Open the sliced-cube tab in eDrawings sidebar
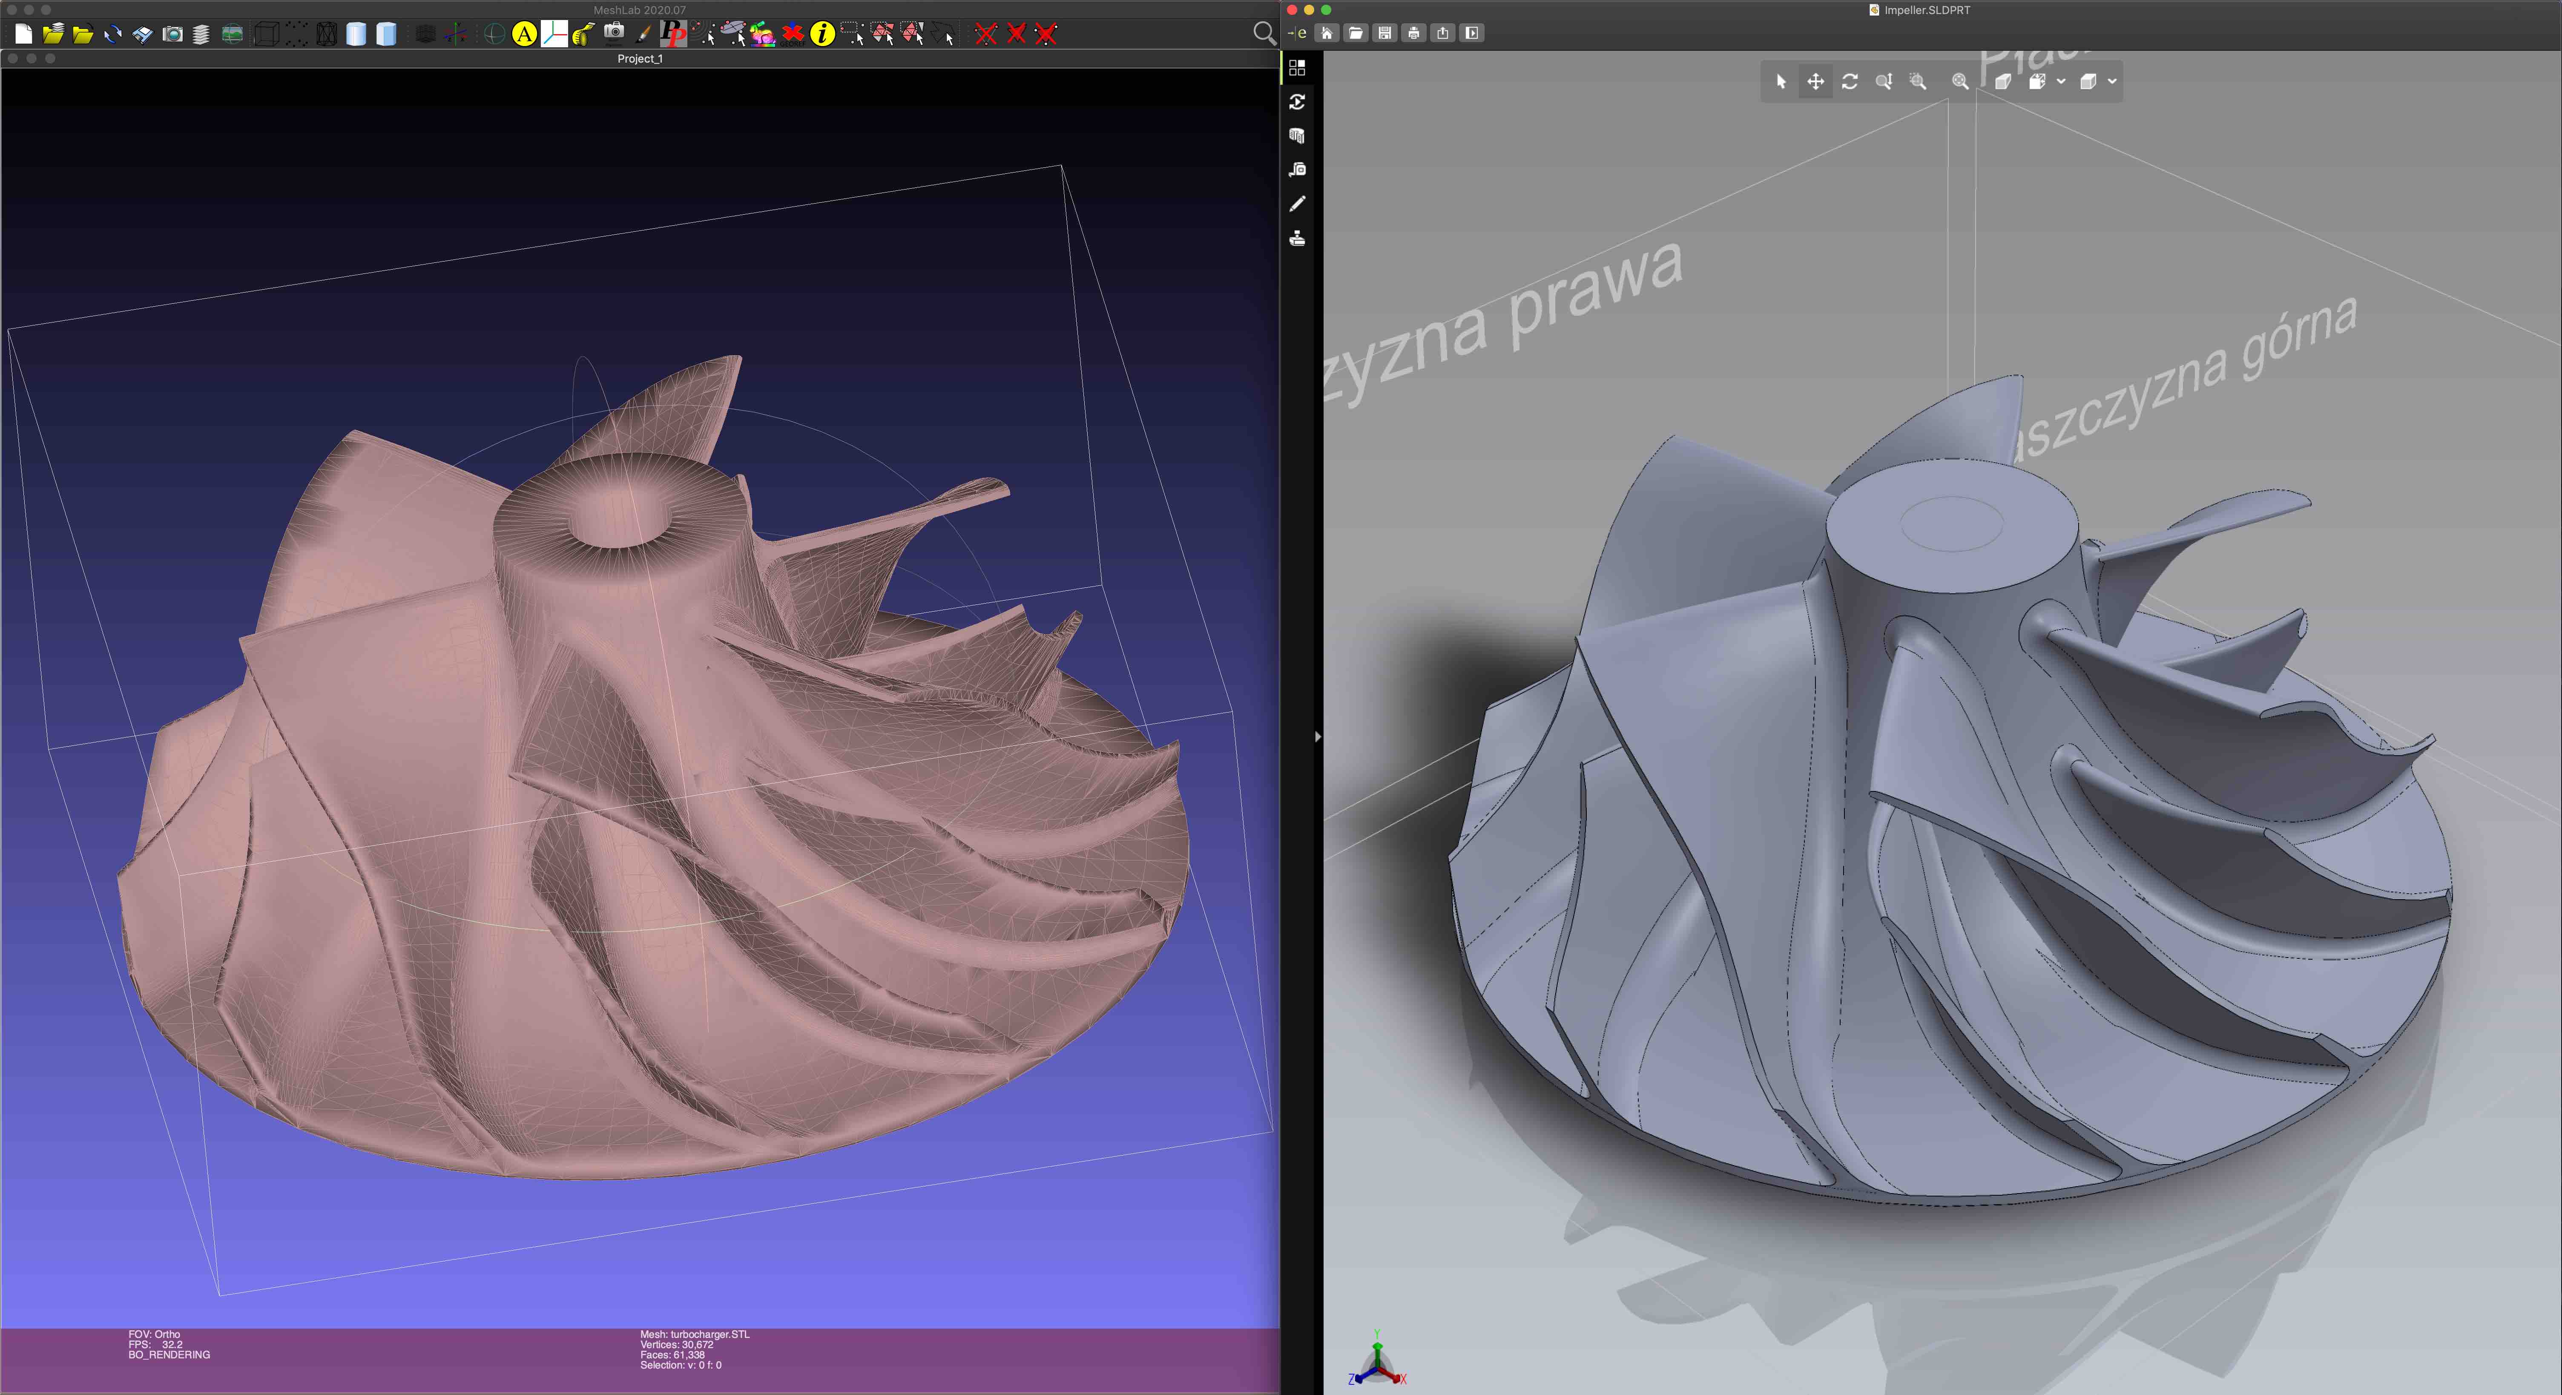 (1297, 135)
